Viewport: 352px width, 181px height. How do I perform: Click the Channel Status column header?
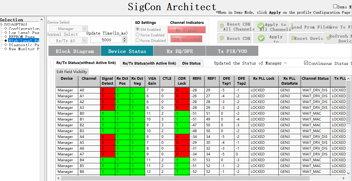pos(315,81)
